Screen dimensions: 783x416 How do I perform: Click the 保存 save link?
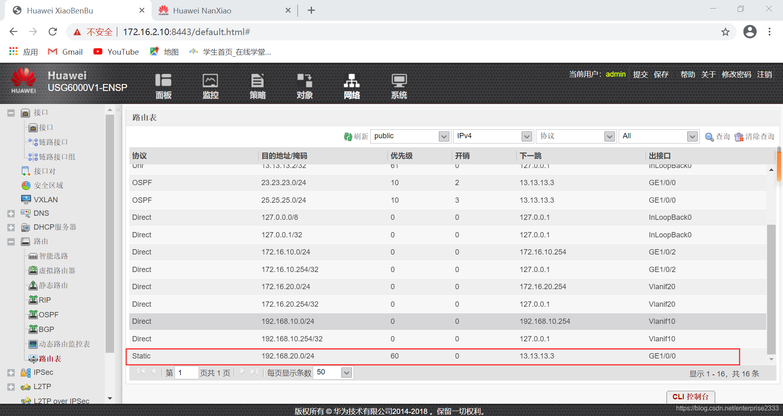pyautogui.click(x=661, y=74)
